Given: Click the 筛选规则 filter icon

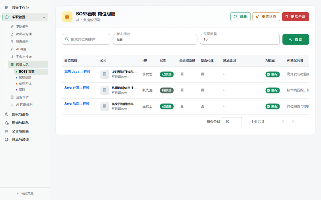Looking at the screenshot, I should [12, 42].
